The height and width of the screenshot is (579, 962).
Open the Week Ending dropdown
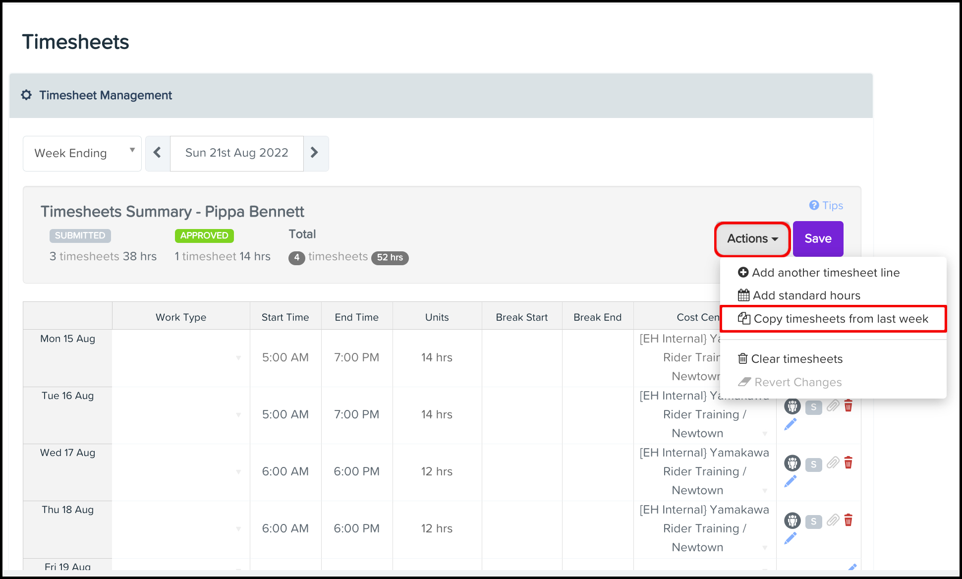point(82,153)
